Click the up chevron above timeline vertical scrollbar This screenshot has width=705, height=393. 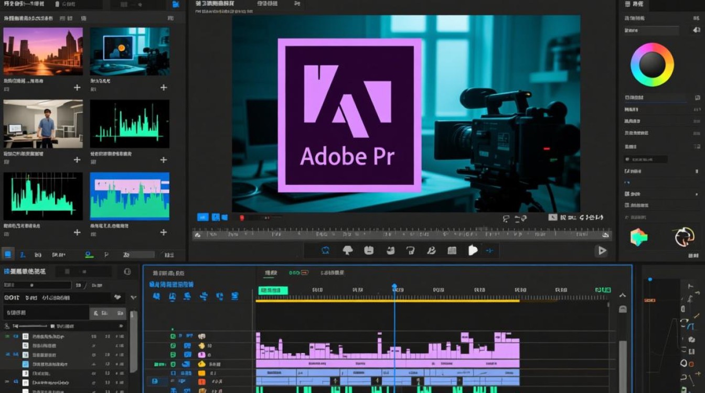click(623, 296)
